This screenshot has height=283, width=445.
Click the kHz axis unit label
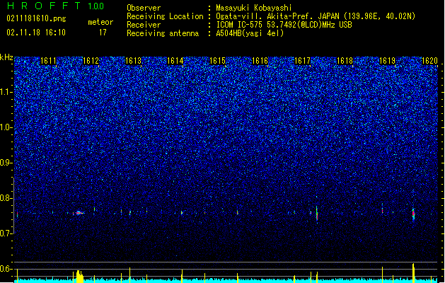(x=6, y=57)
